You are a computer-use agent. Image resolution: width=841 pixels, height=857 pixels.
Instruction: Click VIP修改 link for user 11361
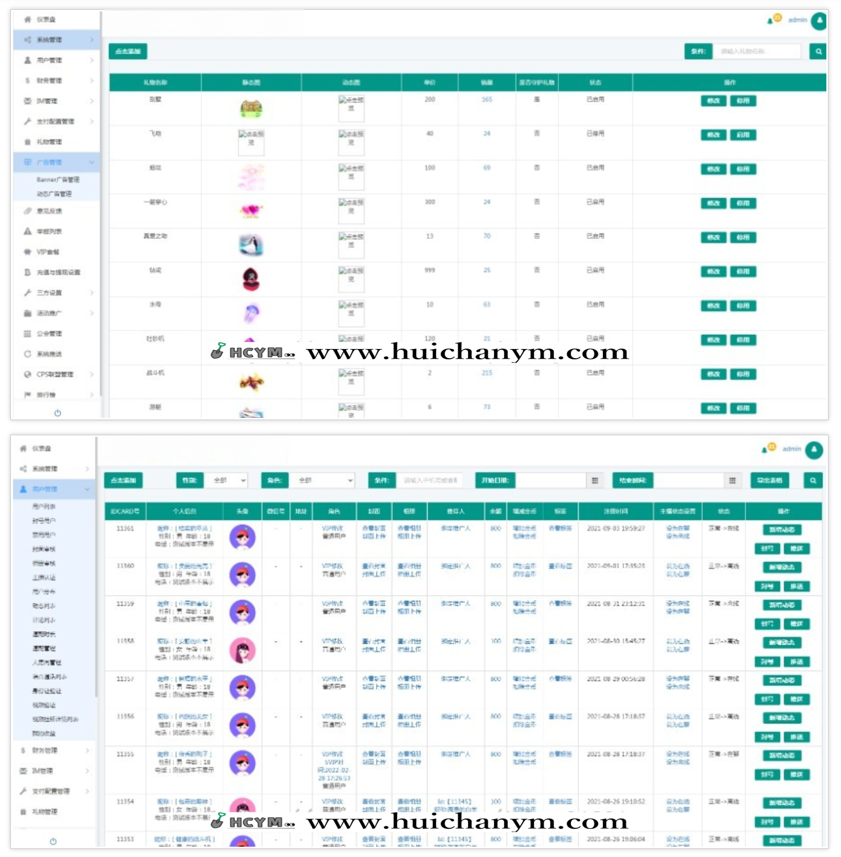332,528
